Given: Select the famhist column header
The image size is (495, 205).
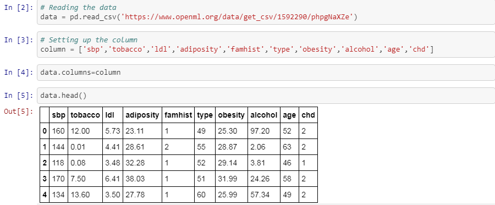Looking at the screenshot, I should tap(178, 115).
